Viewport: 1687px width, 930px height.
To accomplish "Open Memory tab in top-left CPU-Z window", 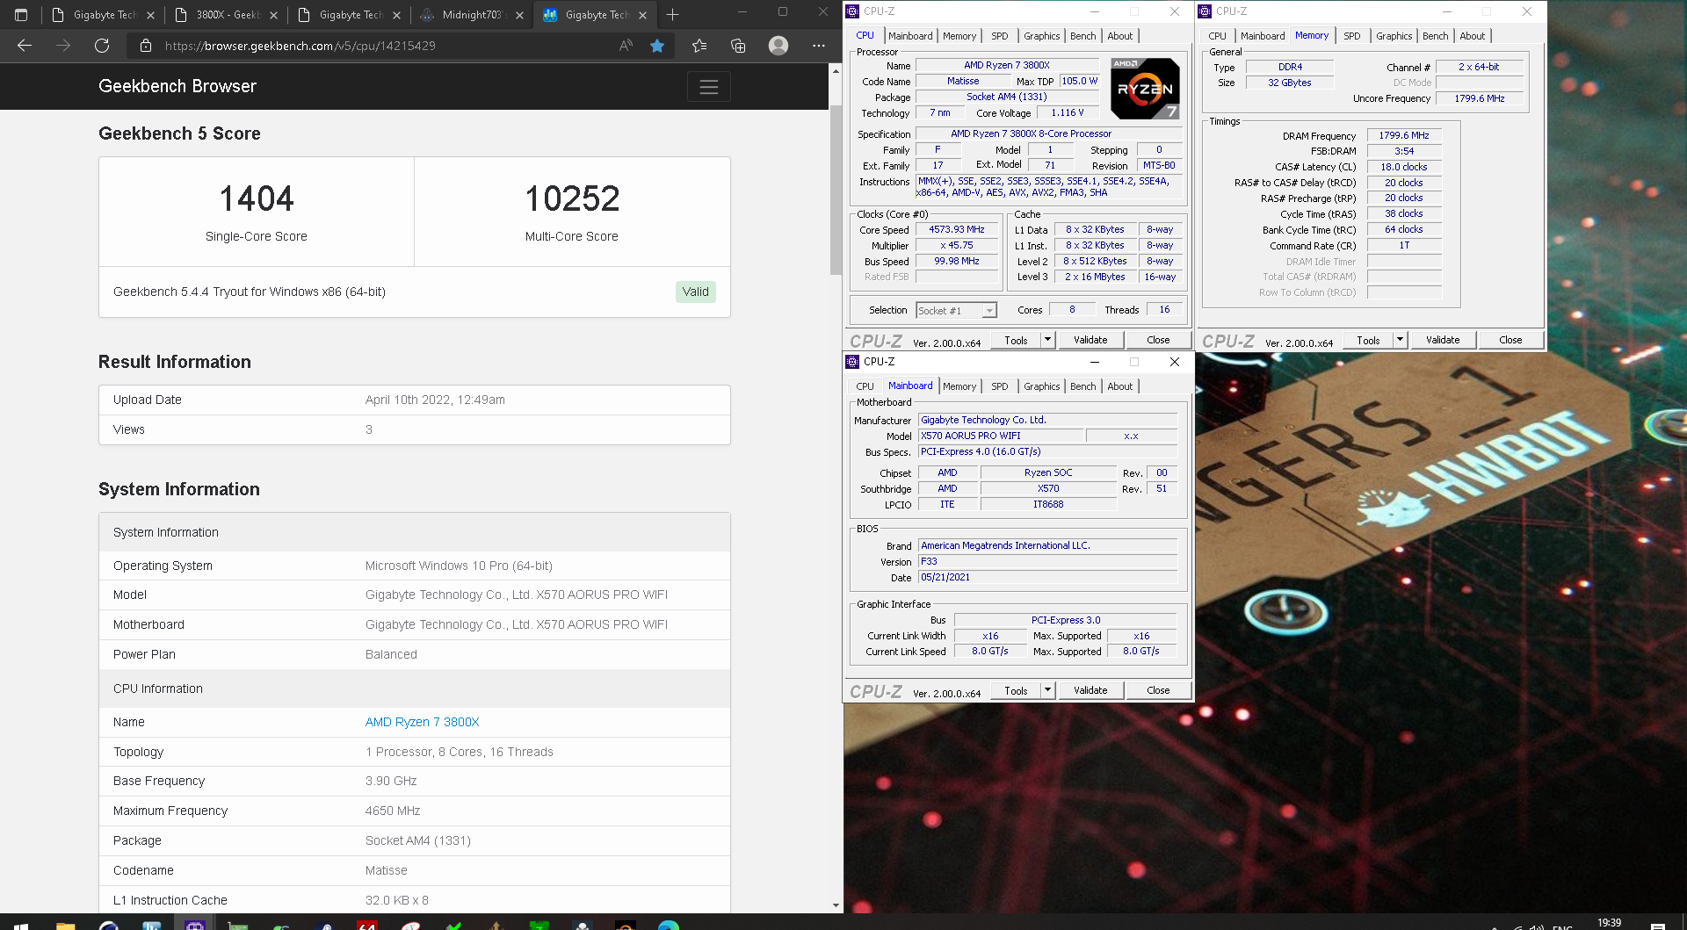I will click(959, 36).
